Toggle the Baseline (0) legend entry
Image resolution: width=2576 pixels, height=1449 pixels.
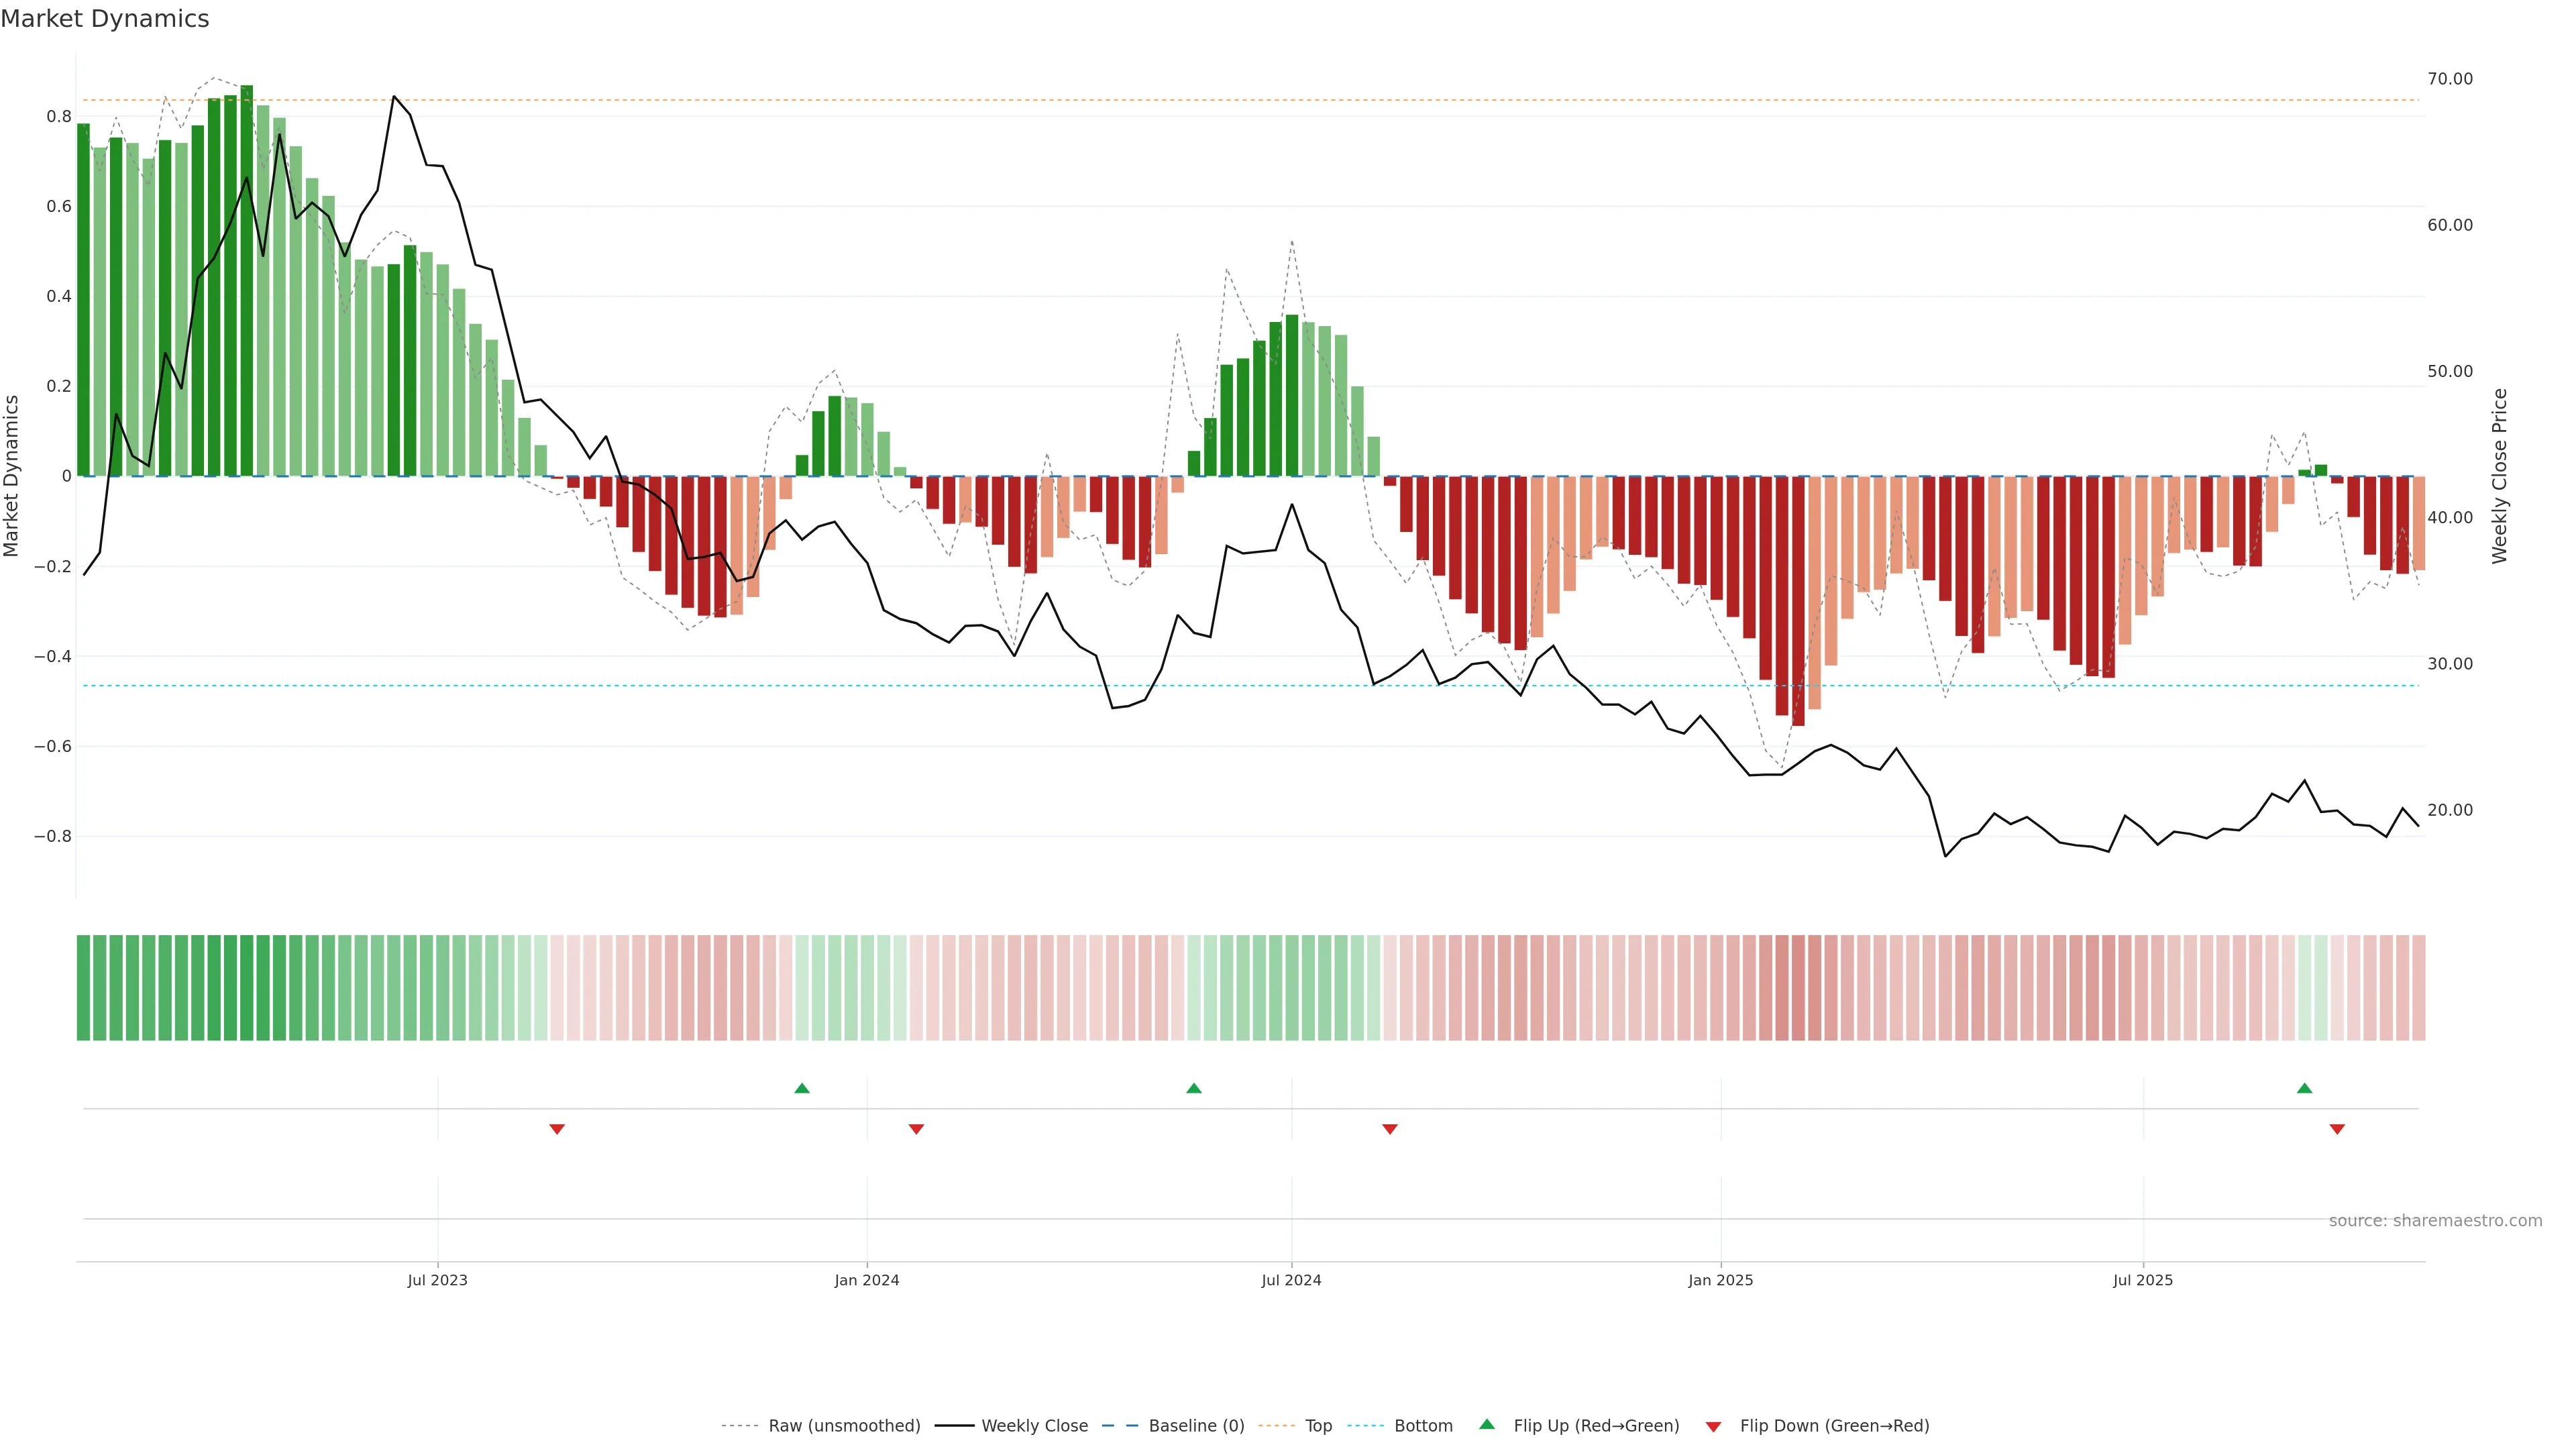click(1196, 1425)
